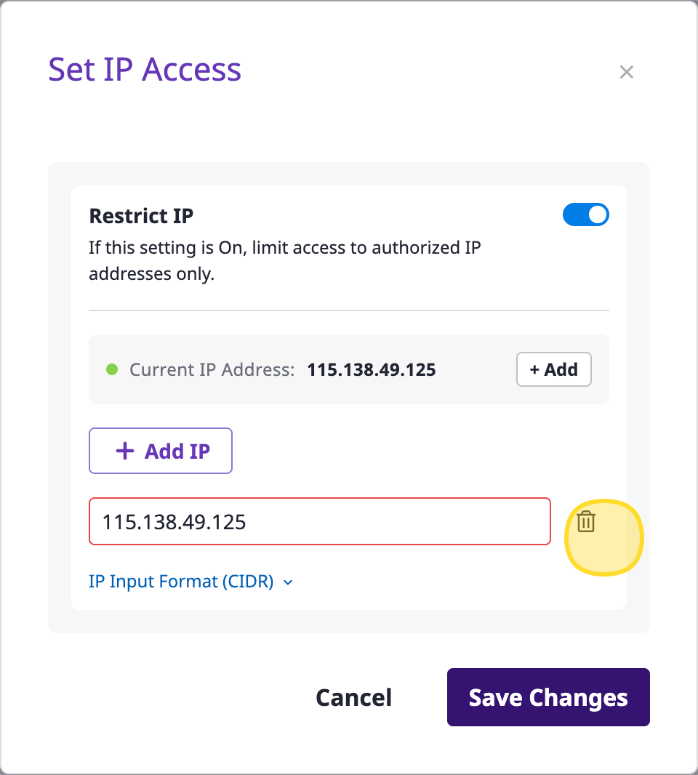Click the bold current IP address value
This screenshot has width=698, height=775.
[372, 369]
